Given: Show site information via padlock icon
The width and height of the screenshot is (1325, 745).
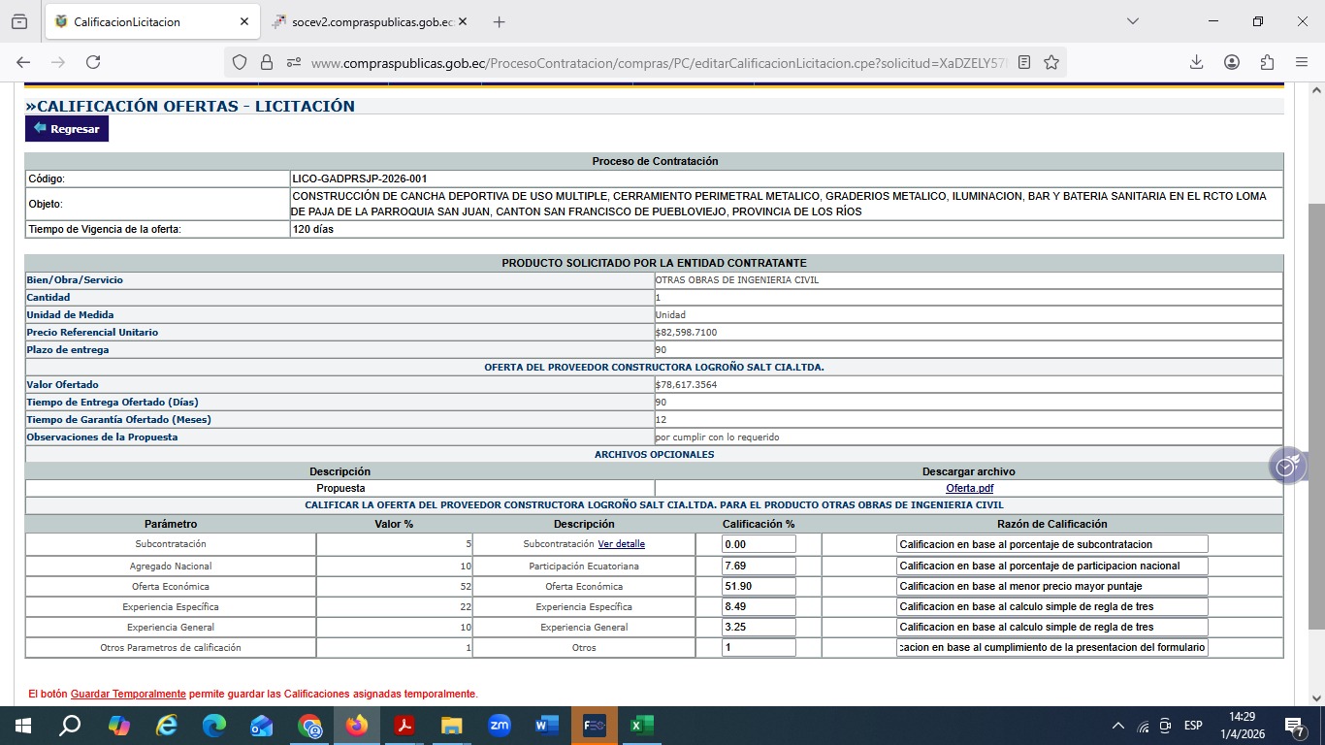Looking at the screenshot, I should pos(267,62).
